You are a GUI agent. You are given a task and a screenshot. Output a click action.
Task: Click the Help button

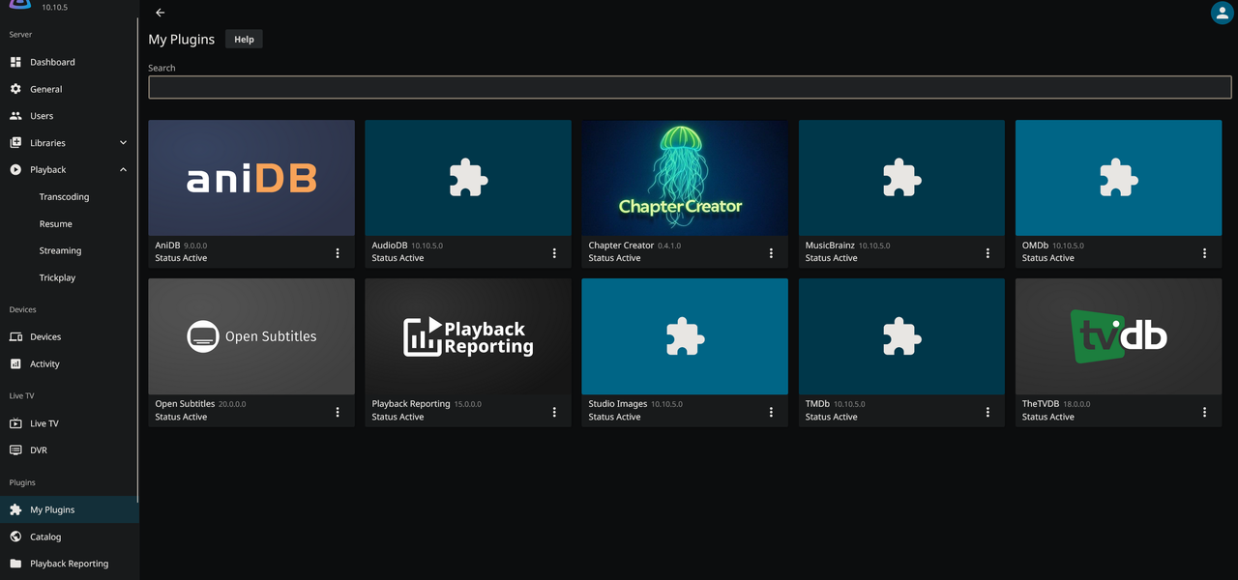click(244, 40)
